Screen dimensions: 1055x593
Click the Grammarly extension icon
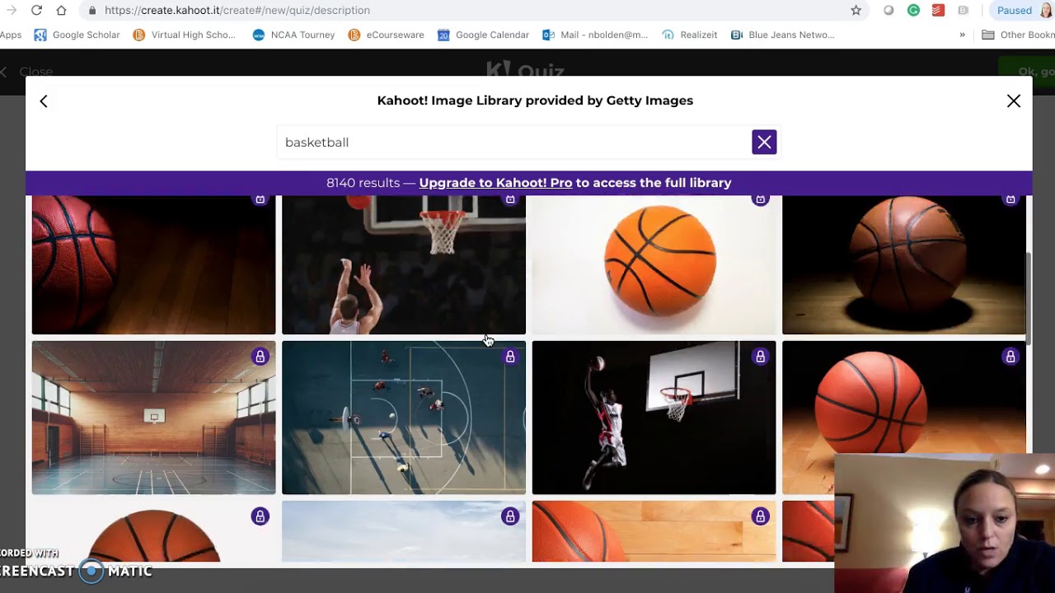pyautogui.click(x=913, y=11)
